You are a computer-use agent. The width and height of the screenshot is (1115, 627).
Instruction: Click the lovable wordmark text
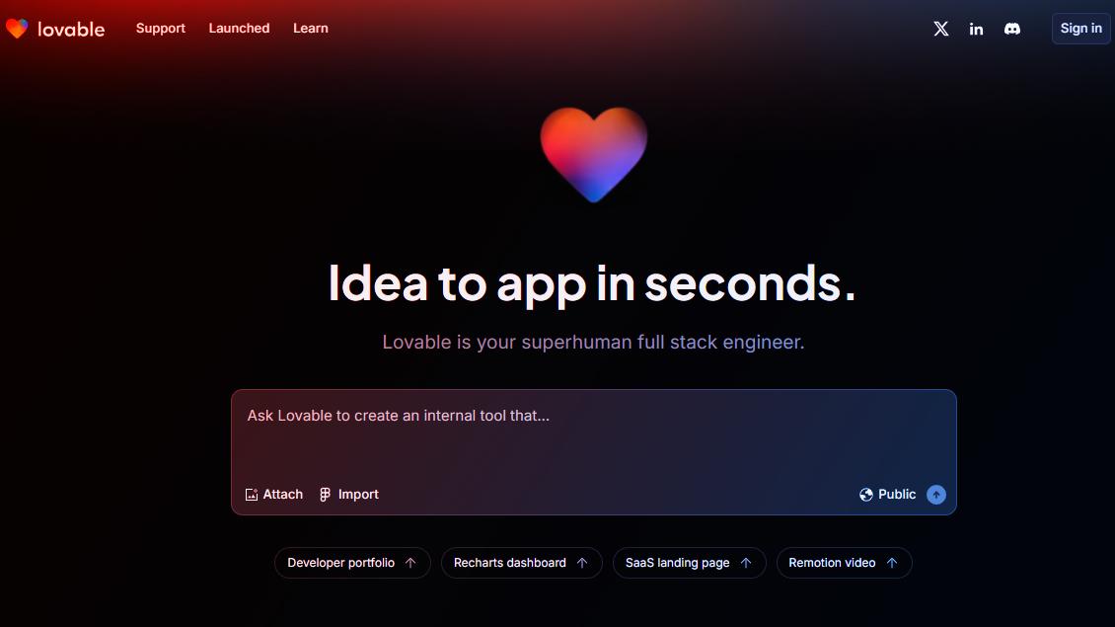pyautogui.click(x=71, y=30)
